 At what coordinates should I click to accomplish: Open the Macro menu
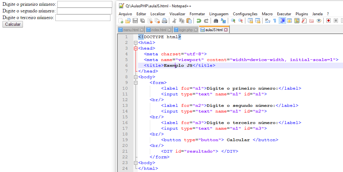point(267,14)
